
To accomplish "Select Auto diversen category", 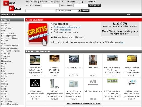I will tap(7, 33).
